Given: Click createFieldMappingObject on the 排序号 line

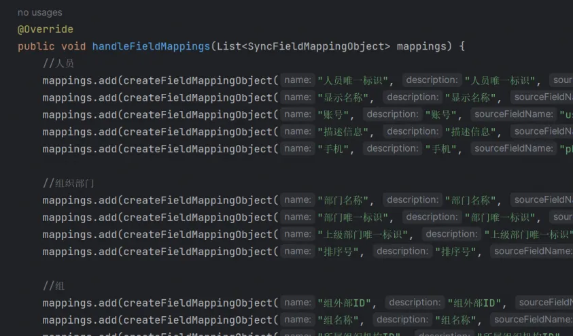Looking at the screenshot, I should [x=197, y=252].
